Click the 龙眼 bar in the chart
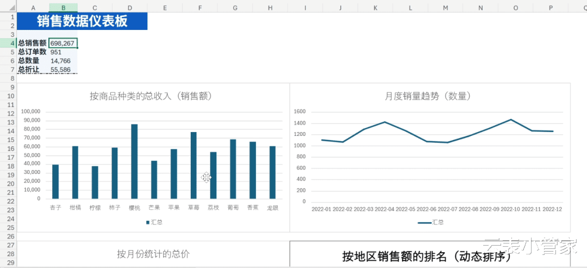 (x=272, y=172)
